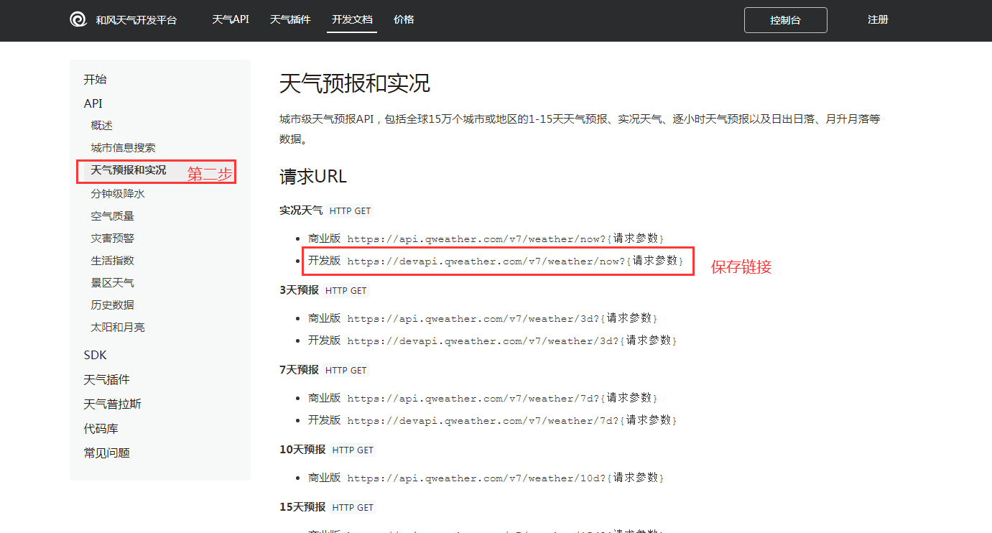Image resolution: width=992 pixels, height=533 pixels.
Task: Go to the 价格 page
Action: (404, 19)
